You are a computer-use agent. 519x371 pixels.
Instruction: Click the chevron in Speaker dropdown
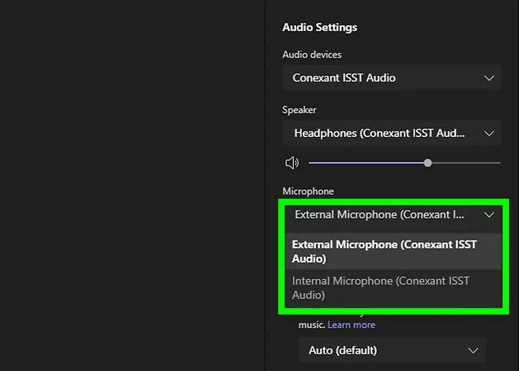coord(489,133)
